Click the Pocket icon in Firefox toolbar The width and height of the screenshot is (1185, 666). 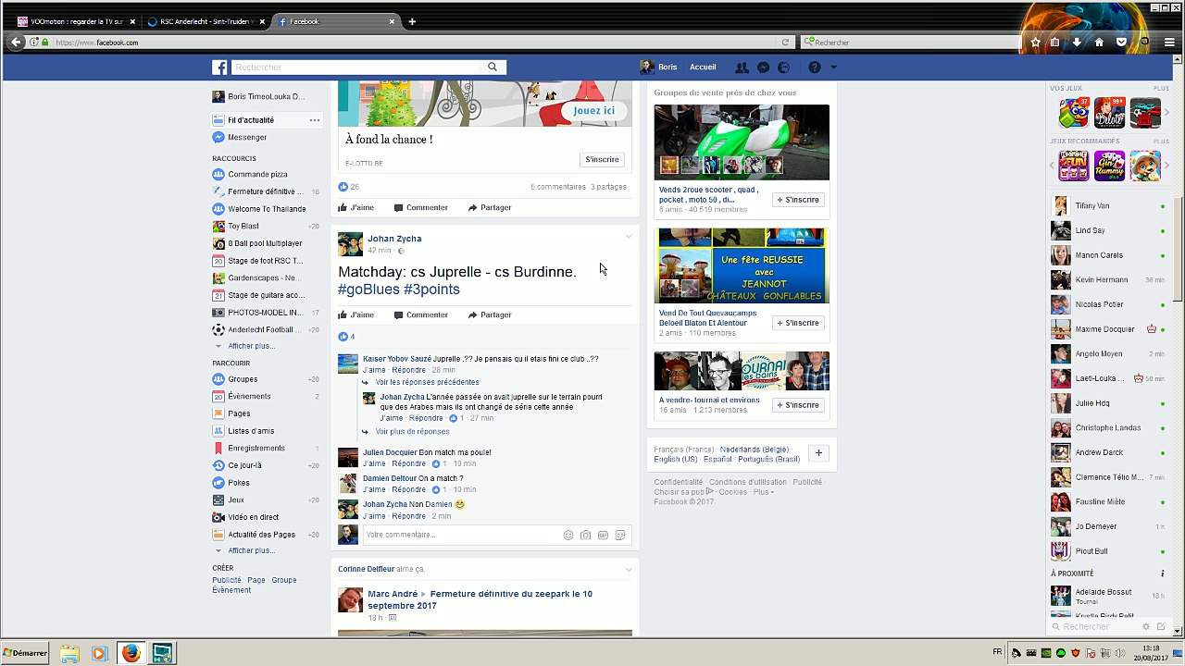[x=1121, y=43]
